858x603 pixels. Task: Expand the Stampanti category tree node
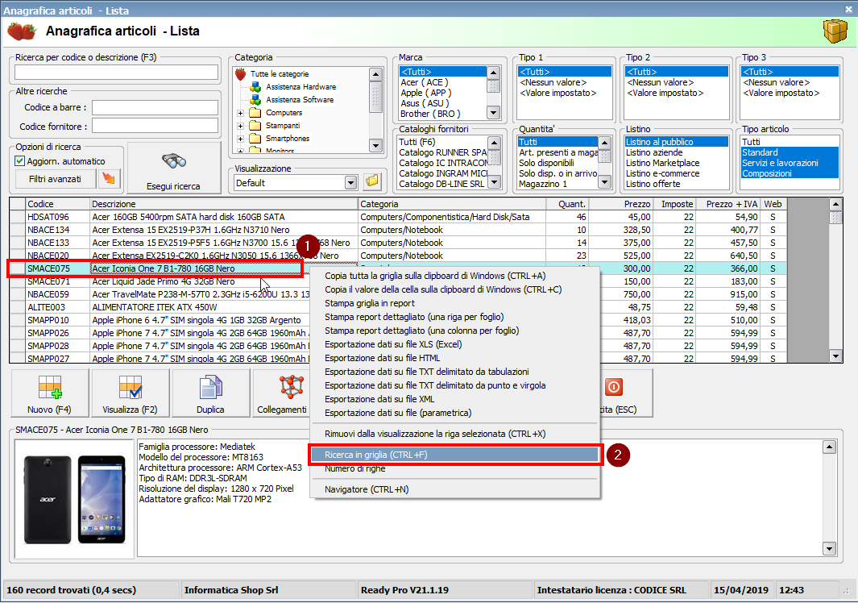[240, 126]
